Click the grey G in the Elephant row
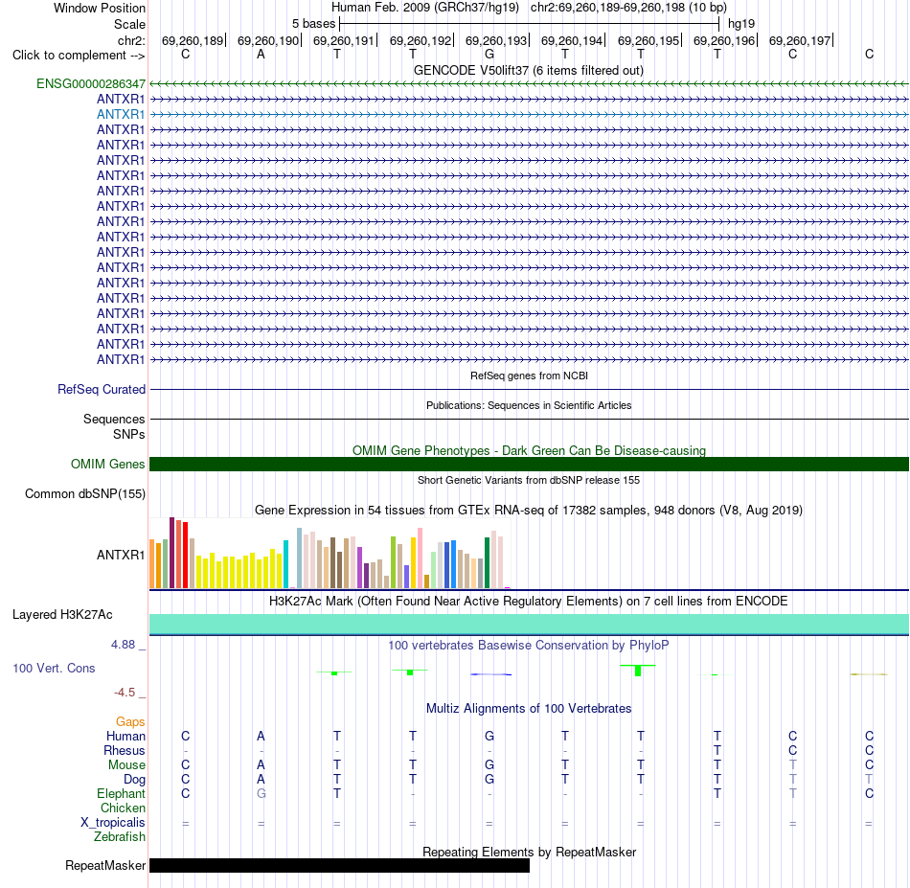This screenshot has width=910, height=888. coord(262,793)
